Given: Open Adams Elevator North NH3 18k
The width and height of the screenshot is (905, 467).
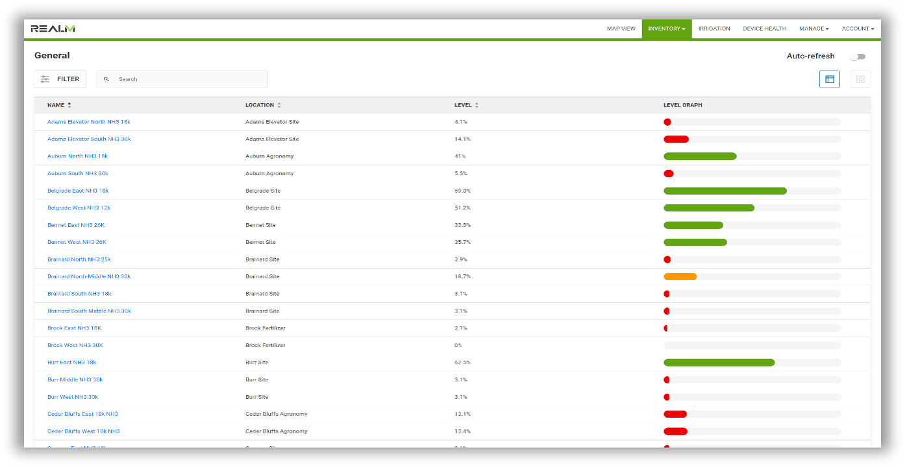Looking at the screenshot, I should (89, 122).
